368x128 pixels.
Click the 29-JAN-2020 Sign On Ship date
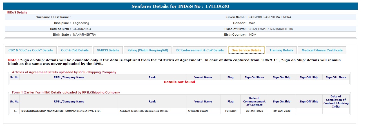(281, 111)
